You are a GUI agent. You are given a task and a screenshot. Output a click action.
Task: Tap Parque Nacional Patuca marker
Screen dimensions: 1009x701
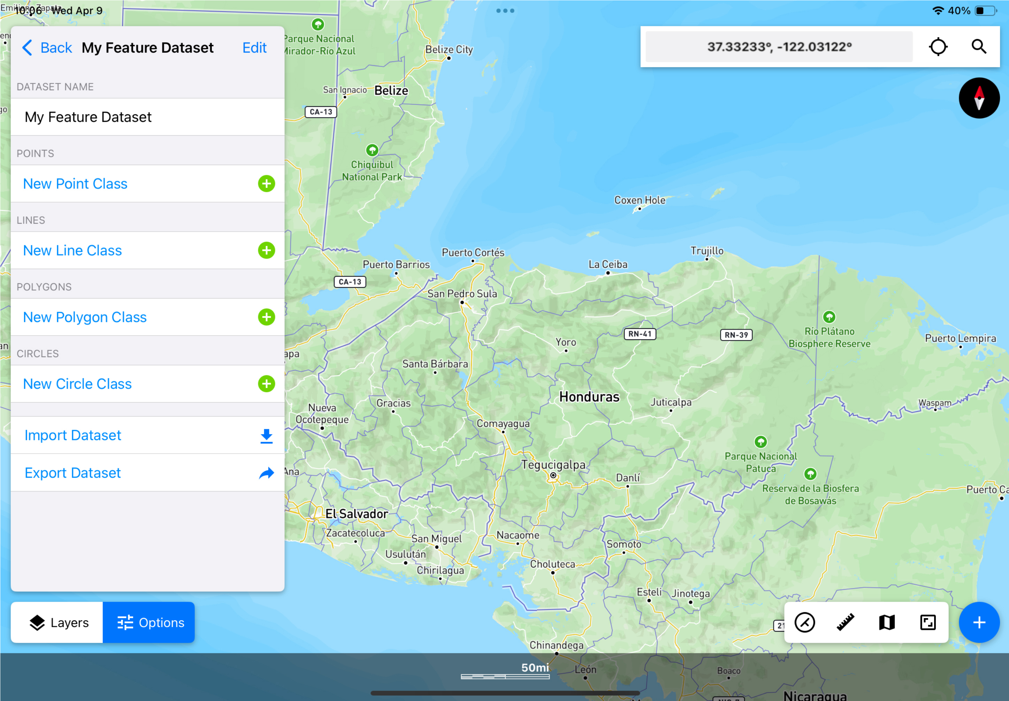click(x=760, y=441)
